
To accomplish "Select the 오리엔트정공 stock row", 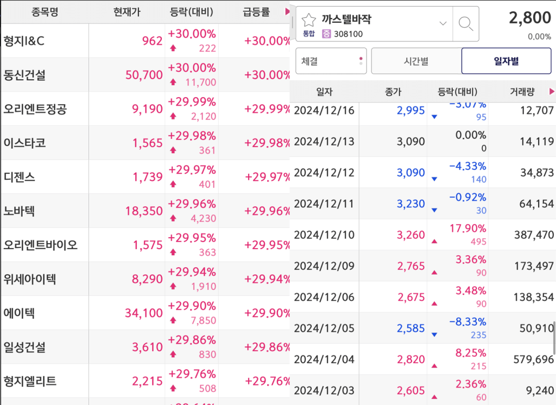I will (x=146, y=109).
